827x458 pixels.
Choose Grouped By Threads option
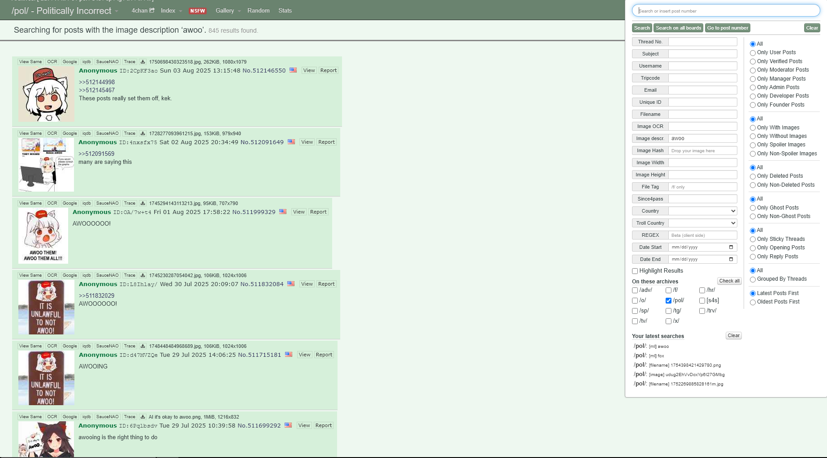(753, 279)
